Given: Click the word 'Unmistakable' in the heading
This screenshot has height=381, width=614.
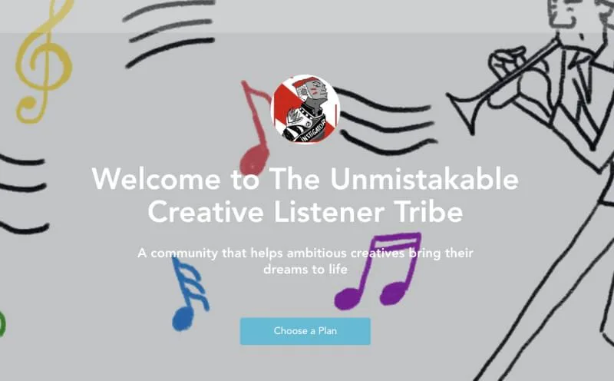Looking at the screenshot, I should tap(424, 179).
